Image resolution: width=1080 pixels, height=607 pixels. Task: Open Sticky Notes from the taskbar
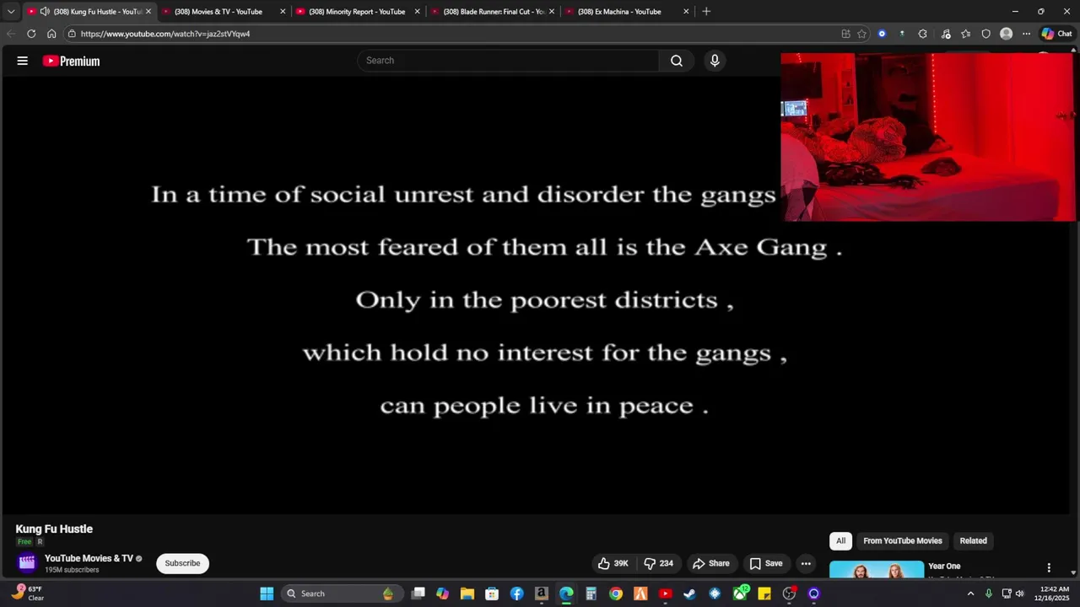coord(764,594)
